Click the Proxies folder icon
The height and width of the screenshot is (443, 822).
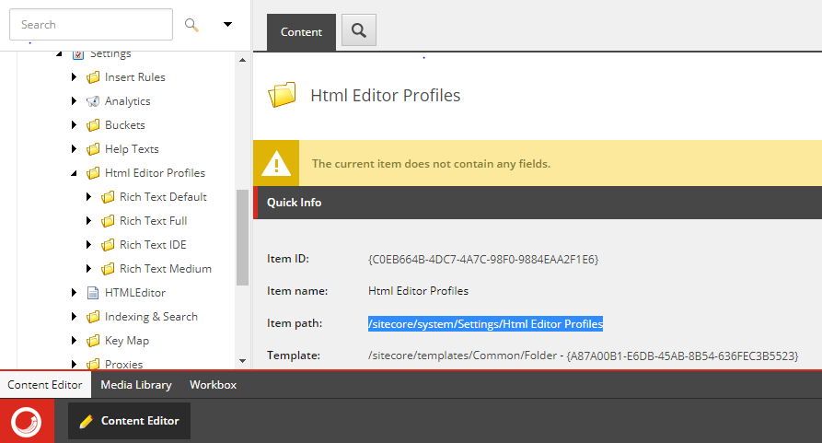[93, 364]
